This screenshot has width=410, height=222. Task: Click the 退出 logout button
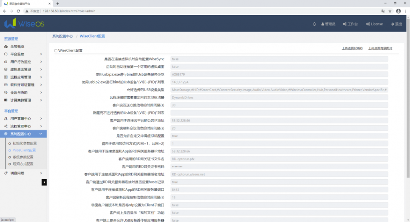[x=396, y=24]
